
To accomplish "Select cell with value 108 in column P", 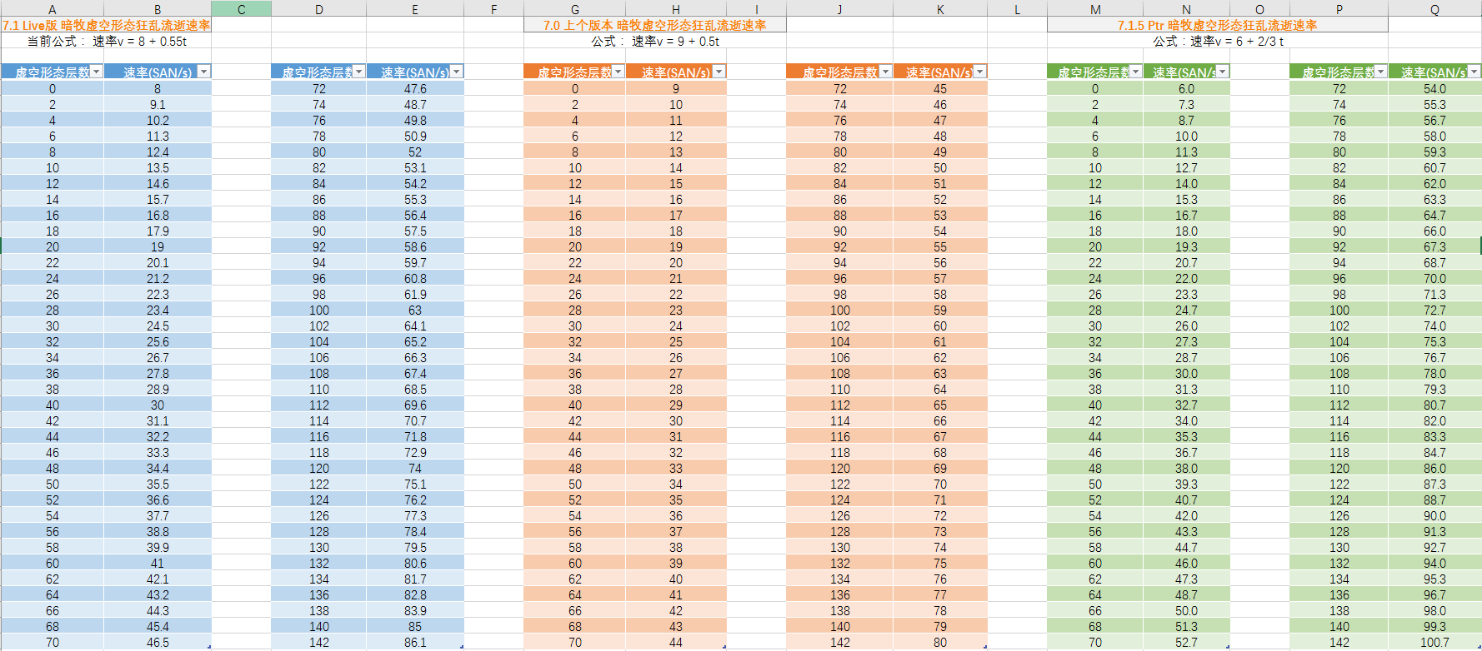I will point(1339,373).
